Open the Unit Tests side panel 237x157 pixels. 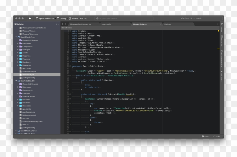pyautogui.click(x=222, y=76)
